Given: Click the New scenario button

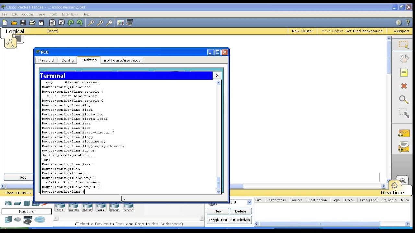Looking at the screenshot, I should pyautogui.click(x=218, y=211).
